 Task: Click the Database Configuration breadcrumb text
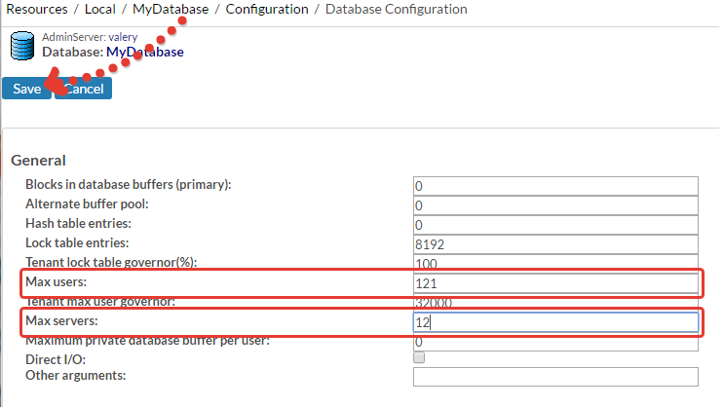click(396, 10)
